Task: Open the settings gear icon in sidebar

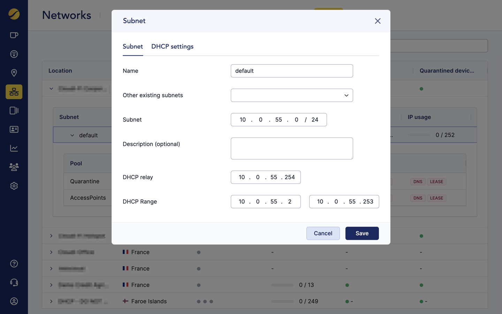Action: pos(14,186)
